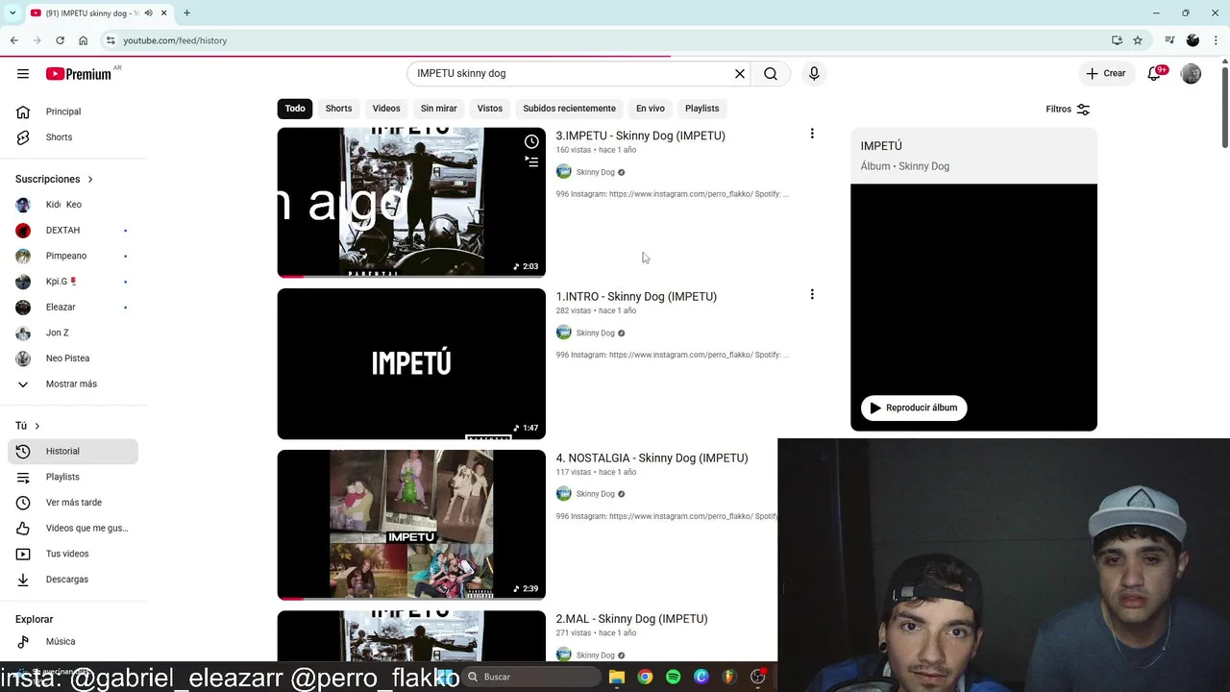Open the YouTube guide hamburger menu
Screen dimensions: 1230x692
coord(23,74)
